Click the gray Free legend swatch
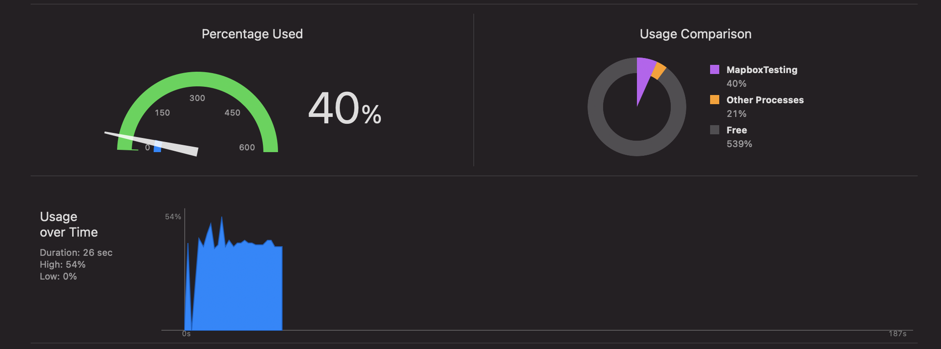The width and height of the screenshot is (941, 349). point(715,130)
